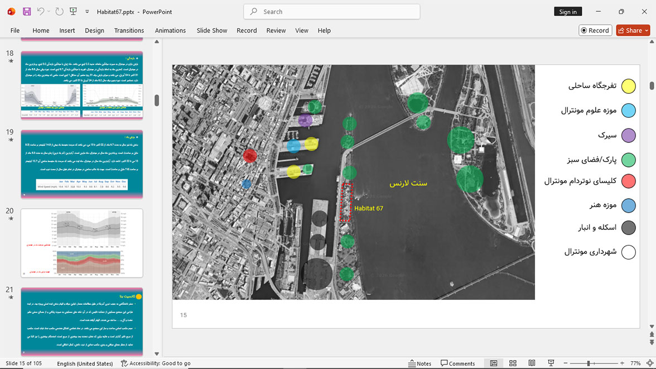The image size is (656, 369).
Task: Click the transition star under slide 18
Action: [x=11, y=61]
